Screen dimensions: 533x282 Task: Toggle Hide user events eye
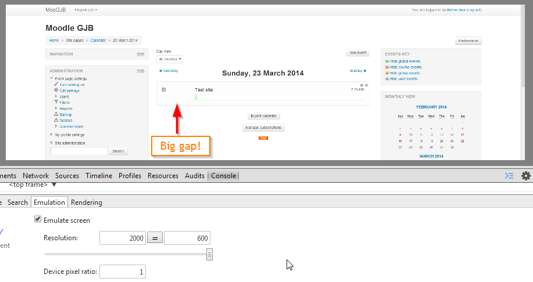tap(387, 79)
